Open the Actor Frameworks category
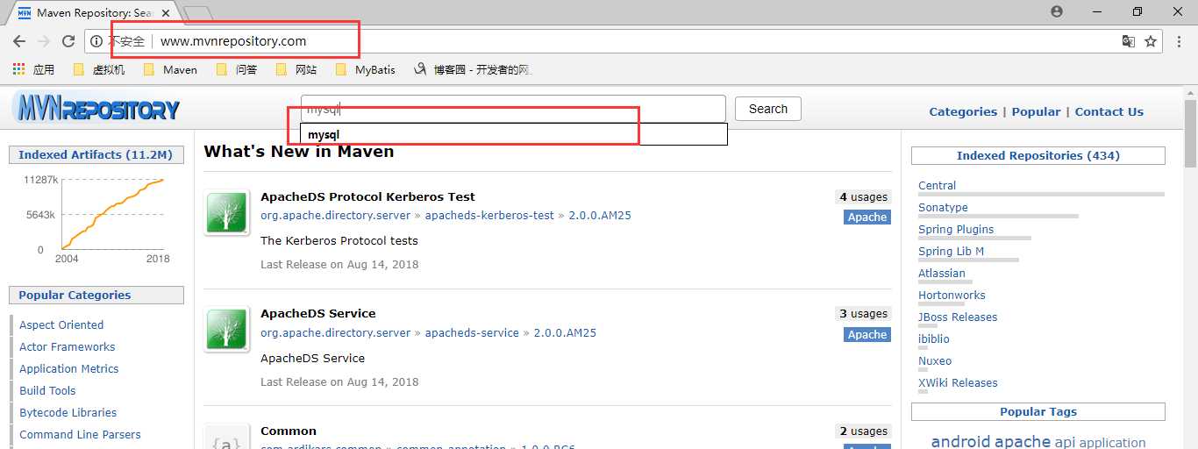Image resolution: width=1198 pixels, height=449 pixels. (x=68, y=346)
